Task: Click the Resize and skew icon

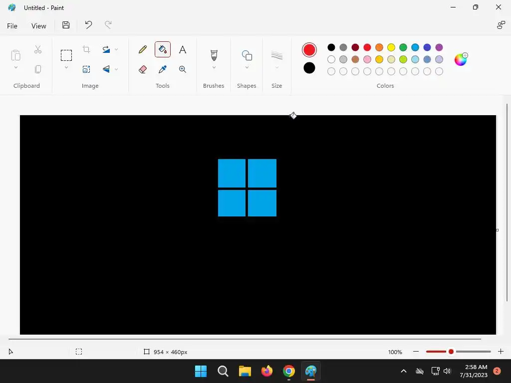Action: (x=86, y=69)
